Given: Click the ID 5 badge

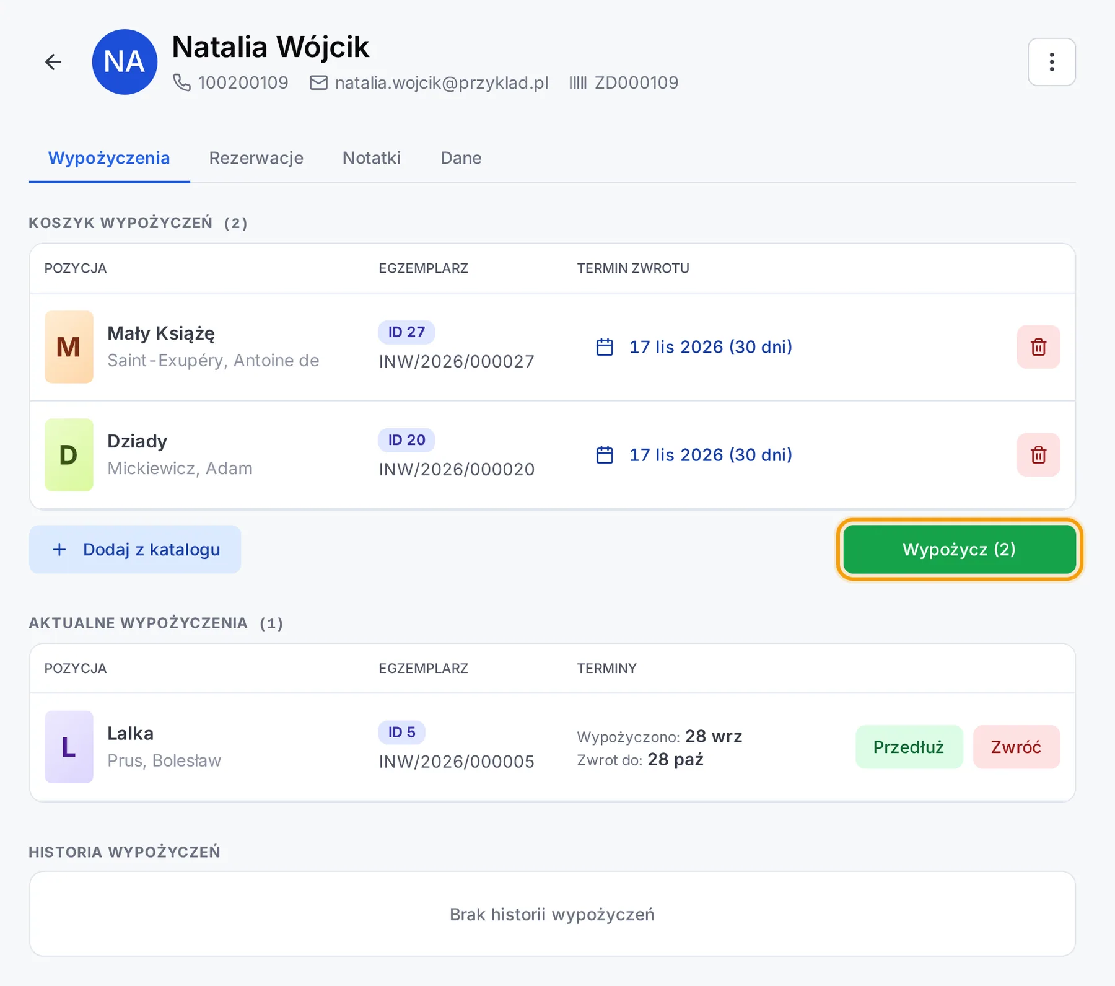Looking at the screenshot, I should click(401, 732).
